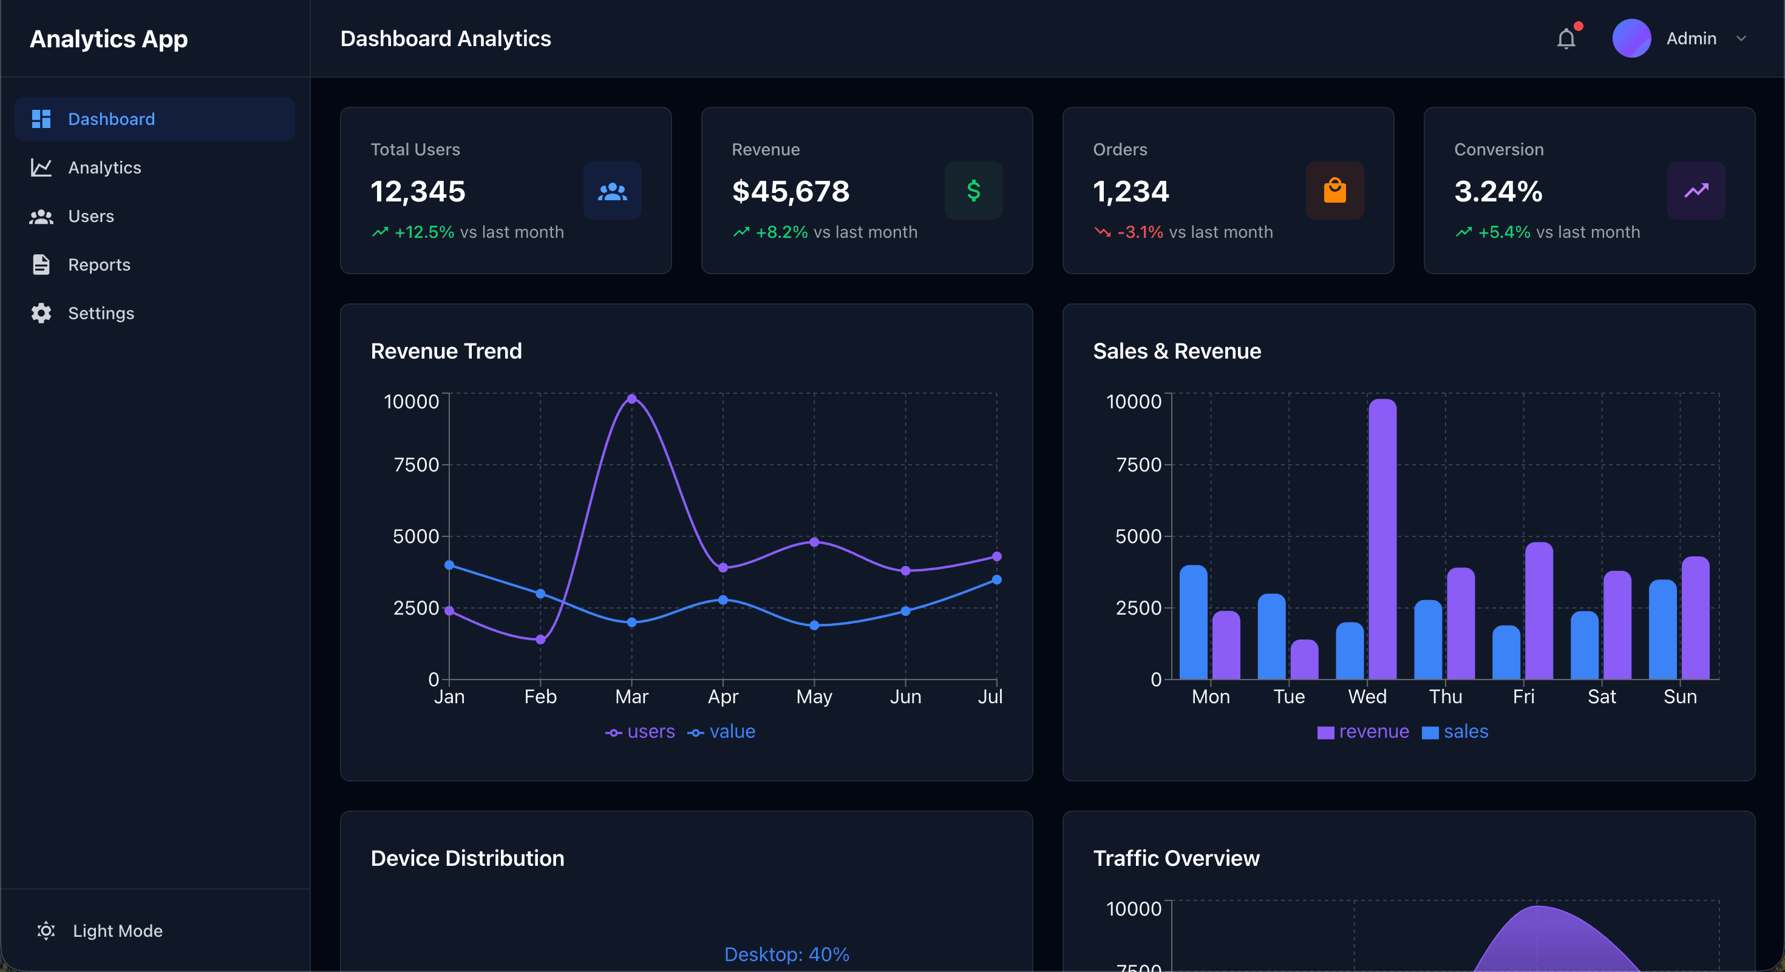Click the Admin avatar circle
This screenshot has width=1785, height=972.
pos(1631,38)
